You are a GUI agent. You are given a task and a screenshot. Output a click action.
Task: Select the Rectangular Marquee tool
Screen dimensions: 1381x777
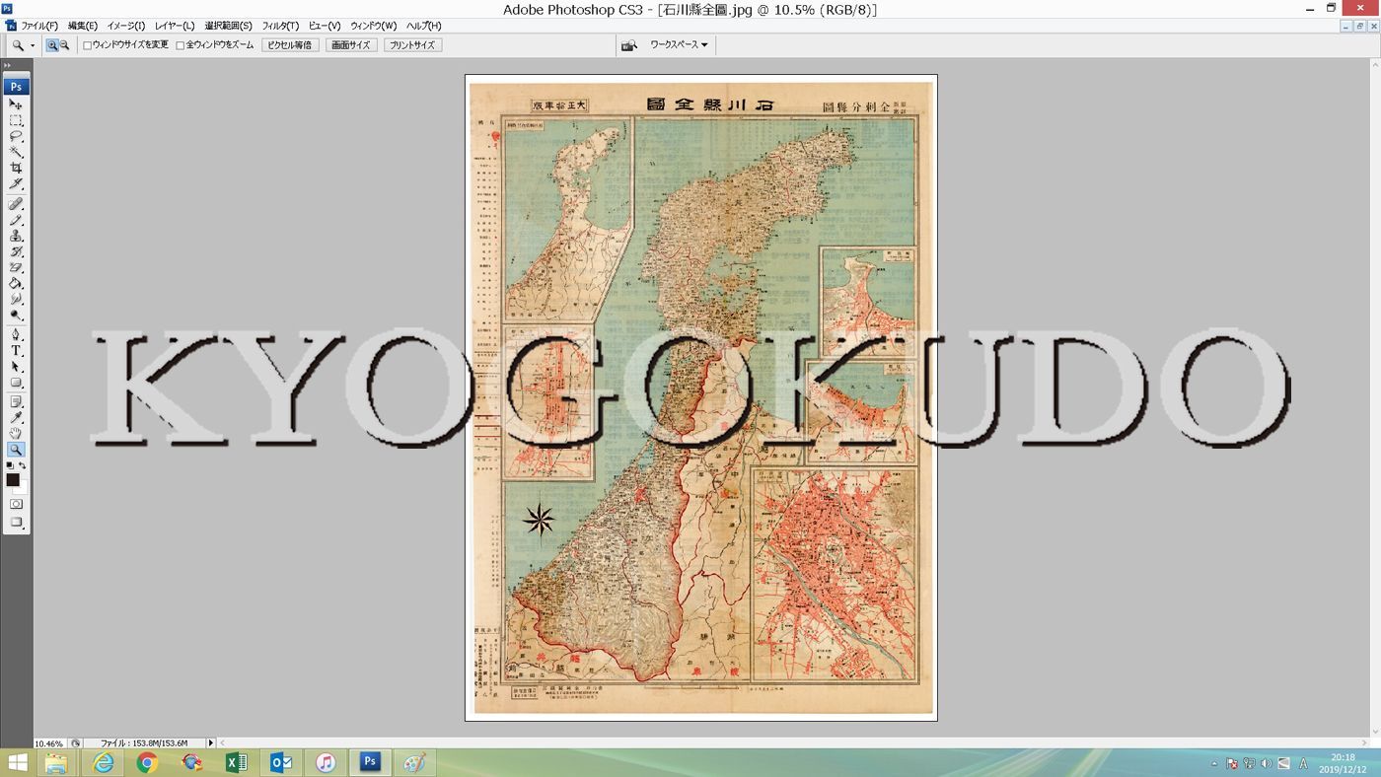tap(16, 120)
